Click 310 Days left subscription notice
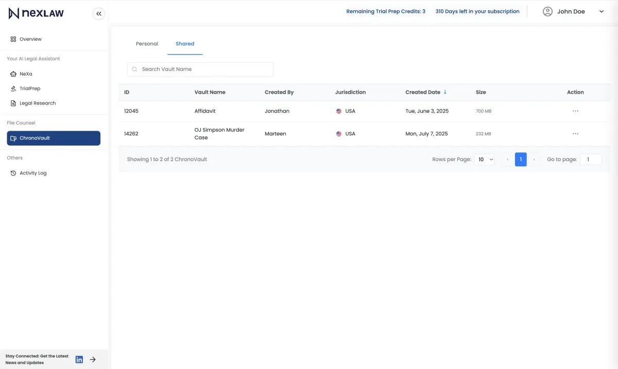The image size is (618, 369). coord(477,11)
